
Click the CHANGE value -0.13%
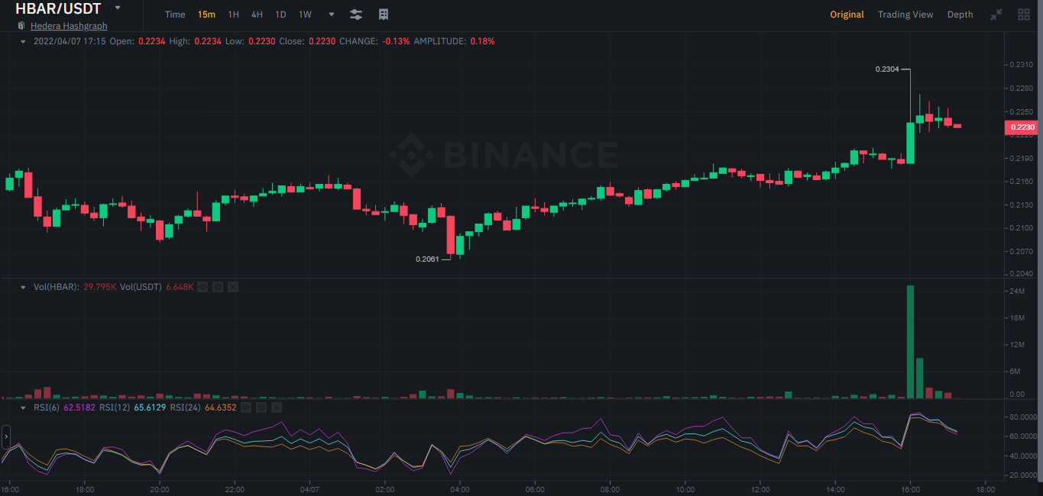tap(396, 41)
